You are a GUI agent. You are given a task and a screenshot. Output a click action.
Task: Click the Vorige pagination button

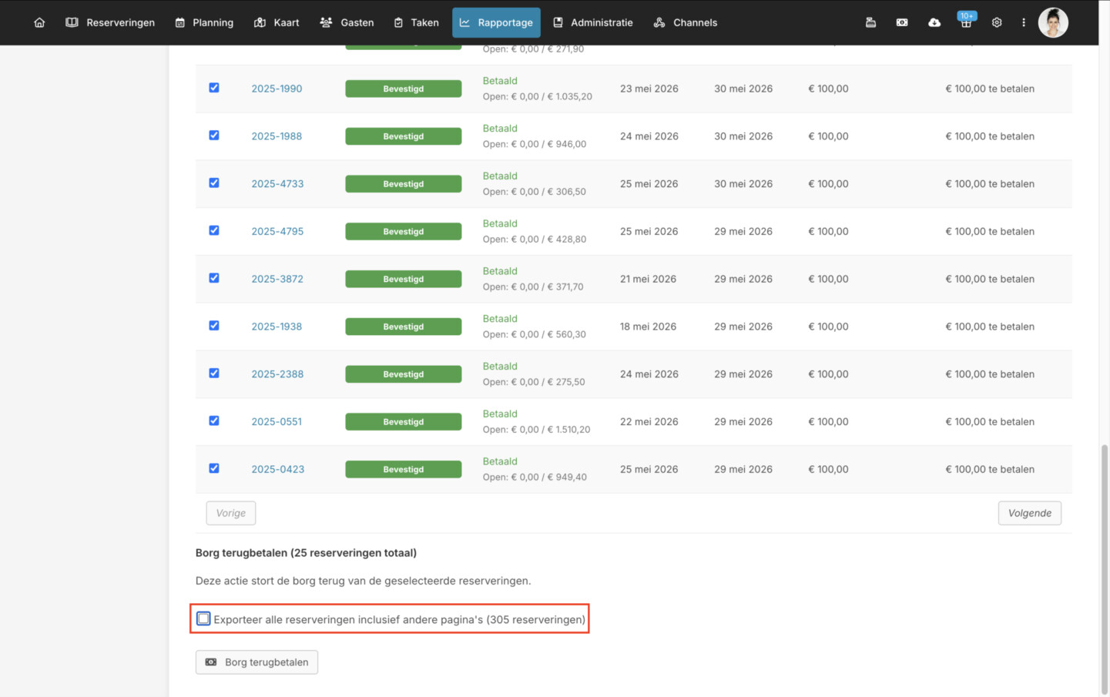(x=230, y=513)
